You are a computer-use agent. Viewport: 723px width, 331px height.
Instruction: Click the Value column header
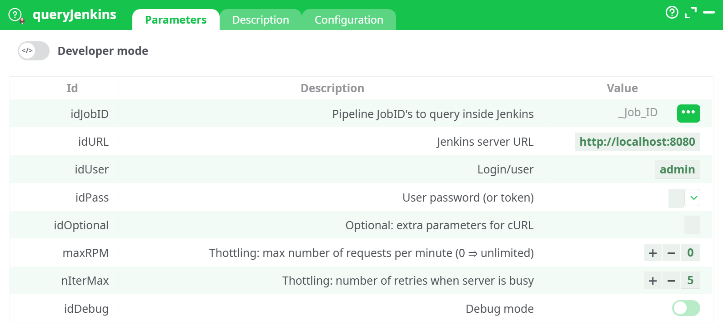(x=622, y=88)
